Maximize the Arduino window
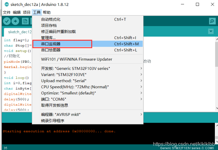The width and height of the screenshot is (218, 150). point(197,4)
